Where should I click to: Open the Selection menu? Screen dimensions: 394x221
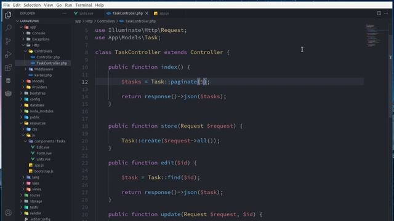coord(32,5)
